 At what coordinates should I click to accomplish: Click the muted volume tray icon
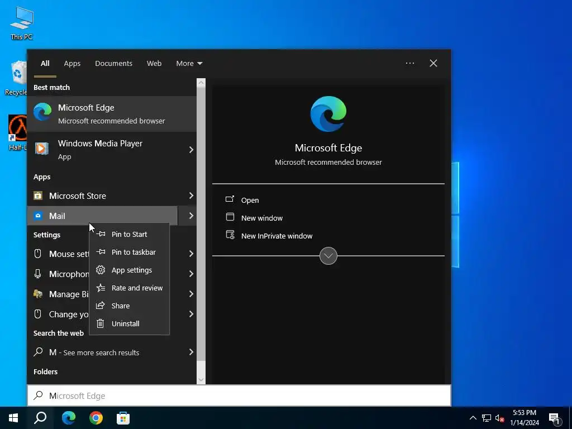click(499, 418)
